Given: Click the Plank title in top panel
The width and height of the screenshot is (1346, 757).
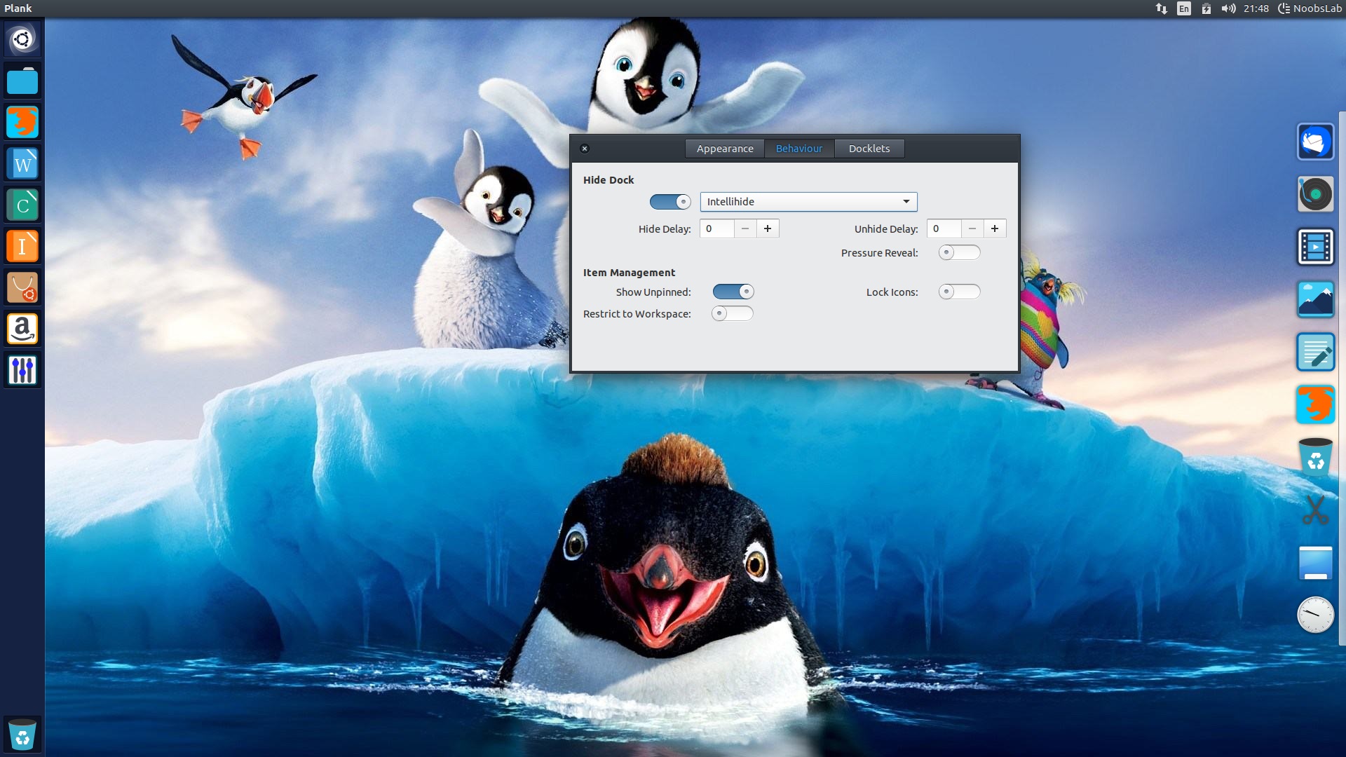Looking at the screenshot, I should click(18, 8).
